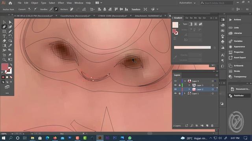The height and width of the screenshot is (141, 252).
Task: Convert anchor point to corner
Action: pos(30,9)
